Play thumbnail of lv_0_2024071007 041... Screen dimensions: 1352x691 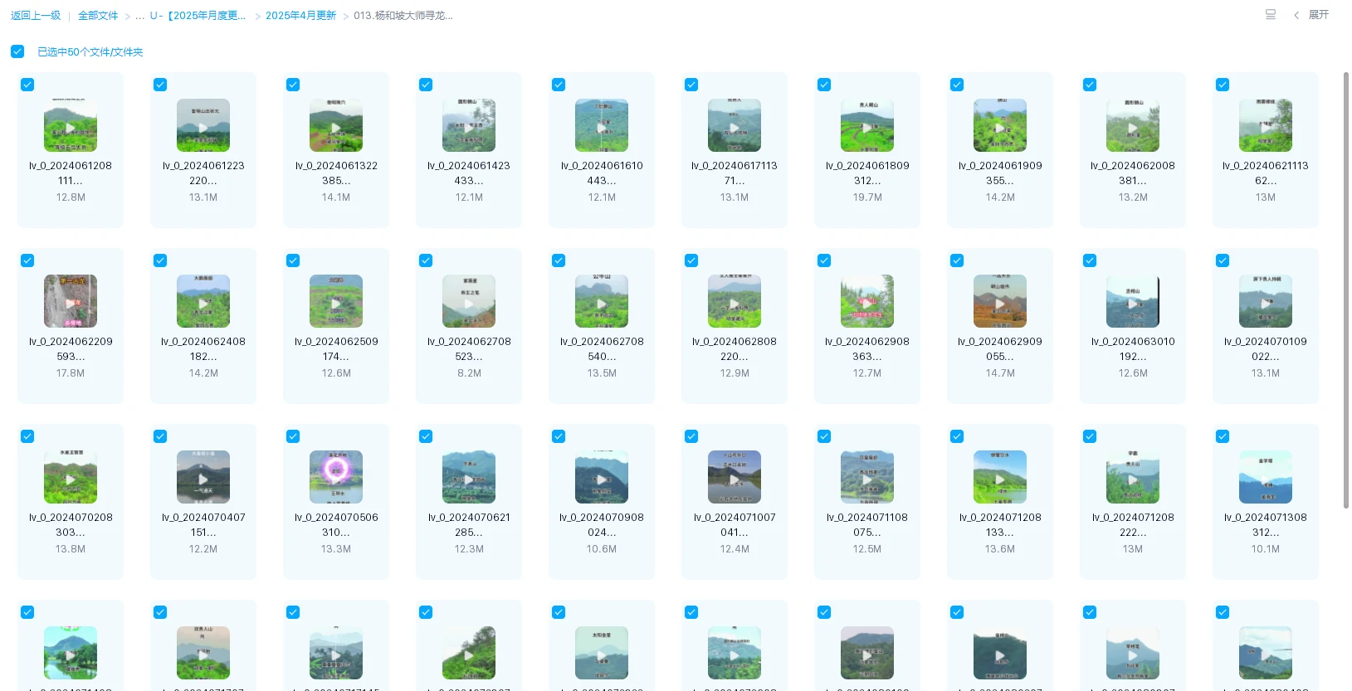735,477
